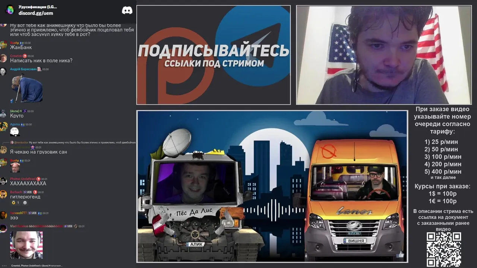Click the QR code in the bottom right
Viewport: 477px width, 268px height.
click(x=443, y=249)
